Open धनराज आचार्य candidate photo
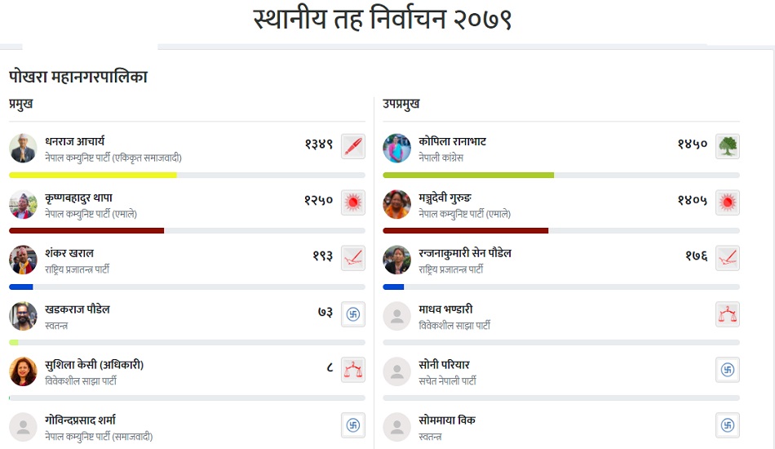 [x=24, y=148]
